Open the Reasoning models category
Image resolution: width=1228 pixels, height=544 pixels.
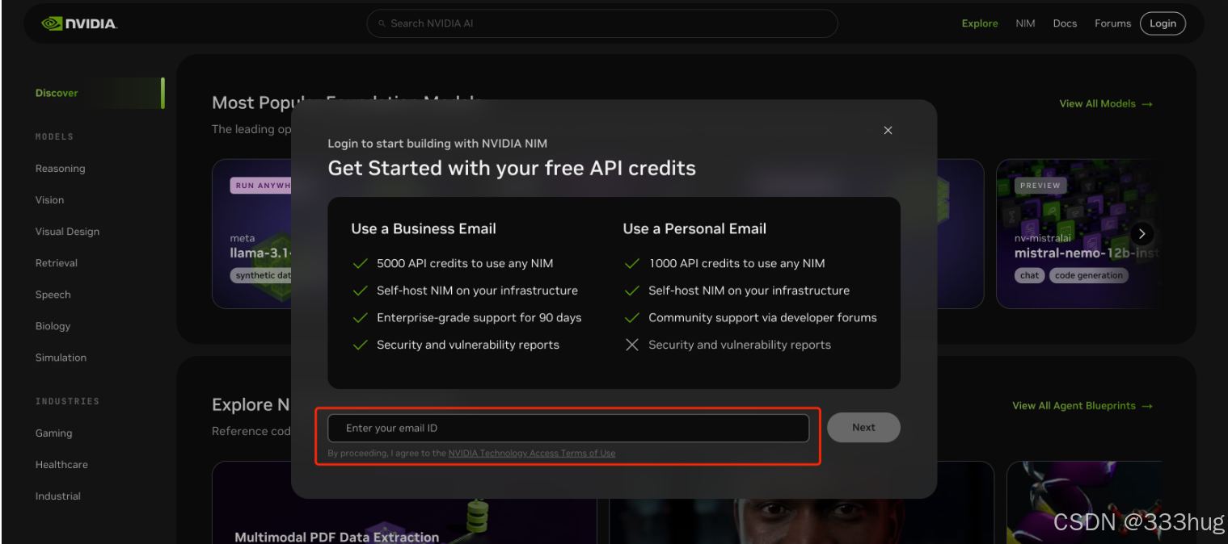click(60, 169)
